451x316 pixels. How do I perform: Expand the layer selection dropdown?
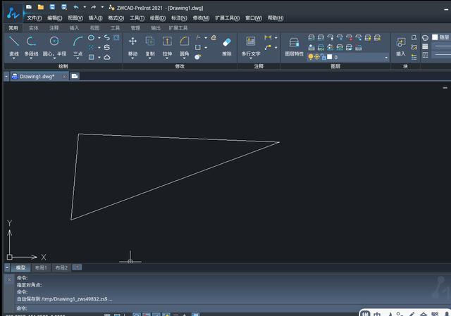coord(386,57)
